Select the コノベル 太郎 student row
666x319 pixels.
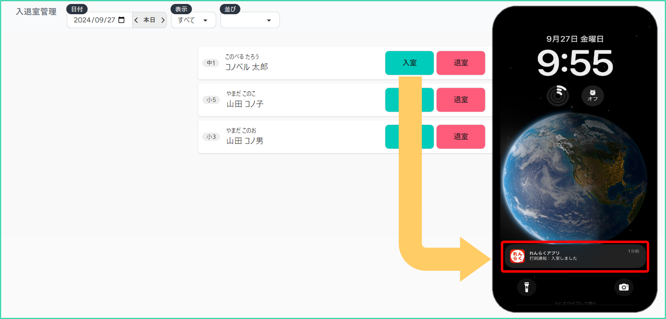click(345, 63)
